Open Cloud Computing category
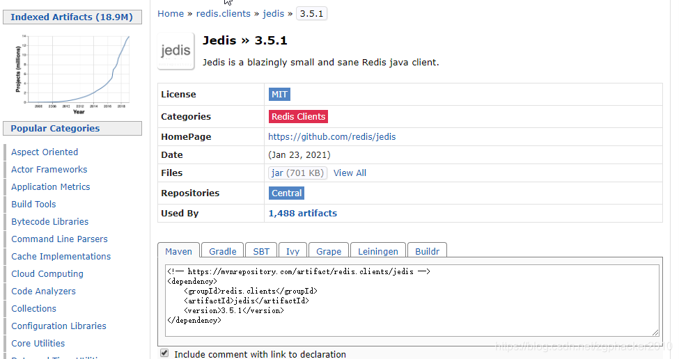The image size is (679, 359). pyautogui.click(x=47, y=274)
